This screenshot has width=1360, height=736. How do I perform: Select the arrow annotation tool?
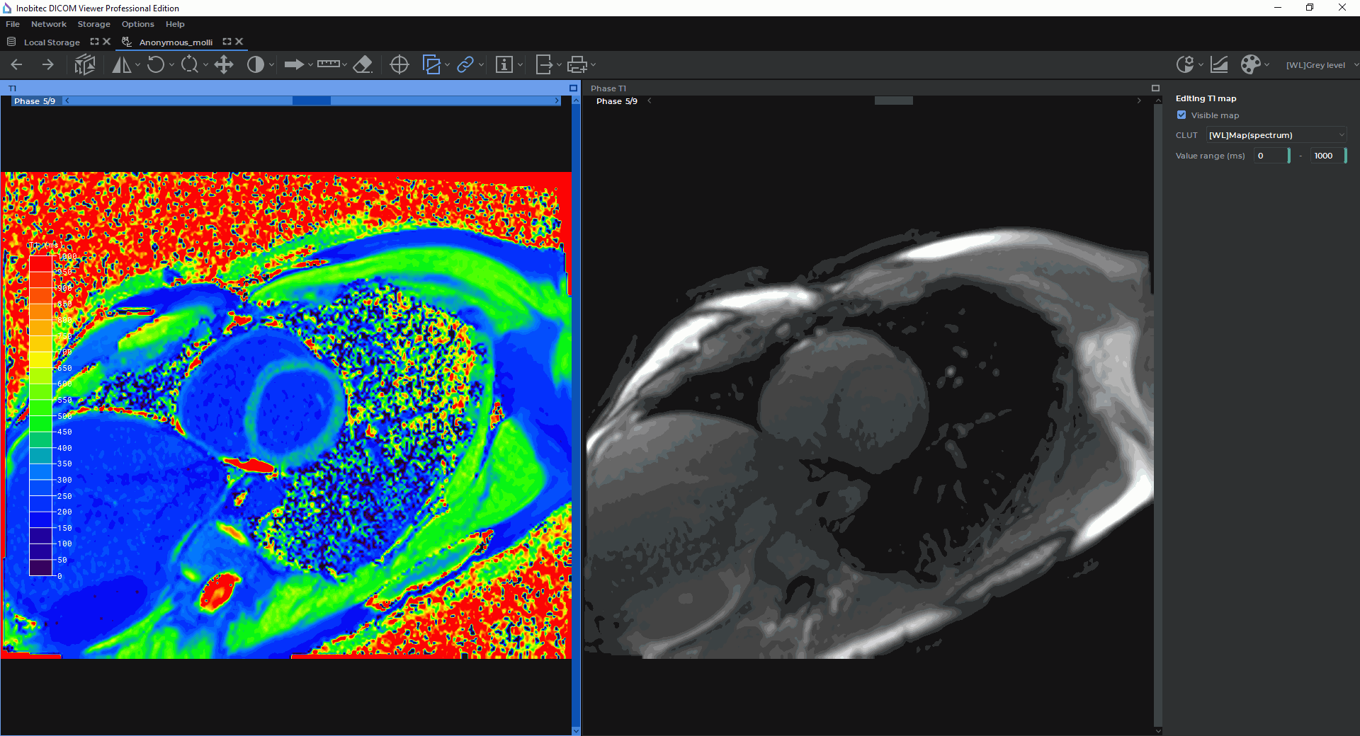pos(293,65)
